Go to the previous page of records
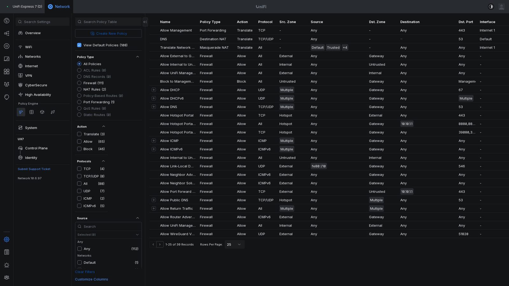The image size is (509, 286). click(153, 244)
